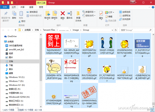
Task: Select Desktop (桌面) in the sidebar
Action: (9, 73)
